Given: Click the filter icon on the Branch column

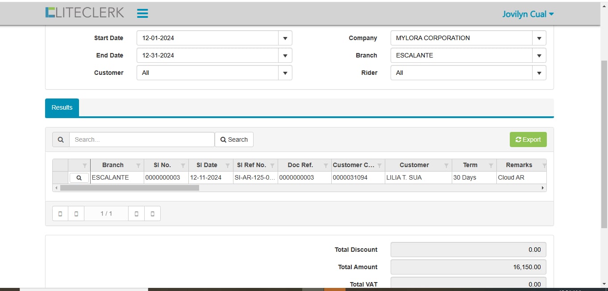Looking at the screenshot, I should point(138,165).
